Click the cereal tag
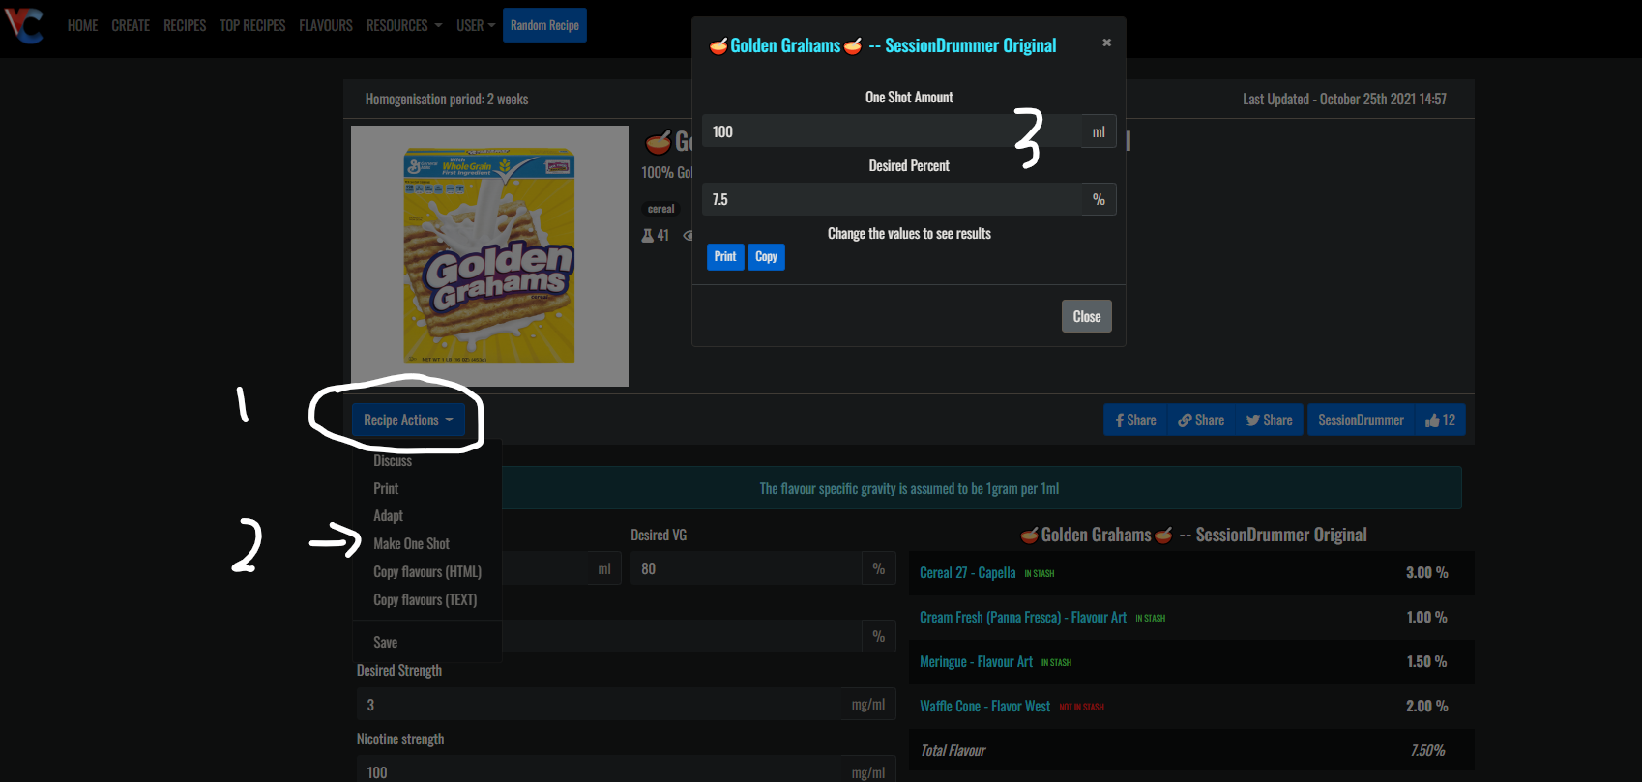The width and height of the screenshot is (1642, 782). tap(661, 209)
